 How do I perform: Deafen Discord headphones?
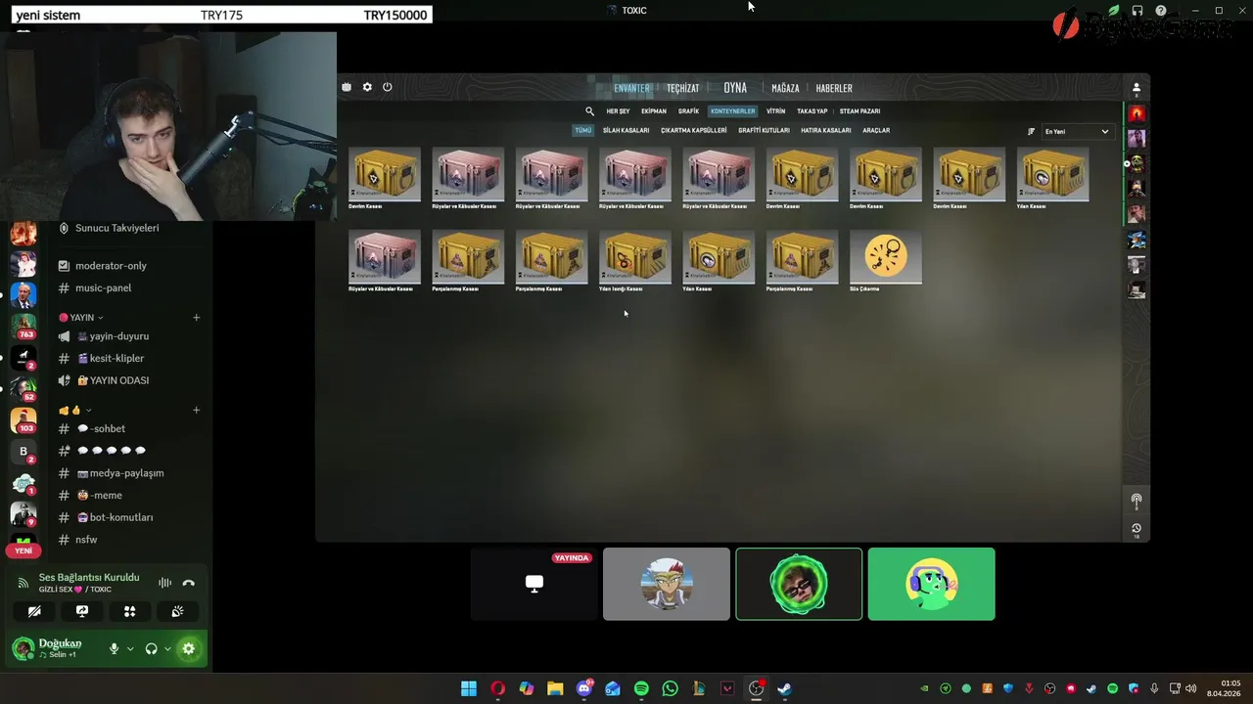(151, 648)
